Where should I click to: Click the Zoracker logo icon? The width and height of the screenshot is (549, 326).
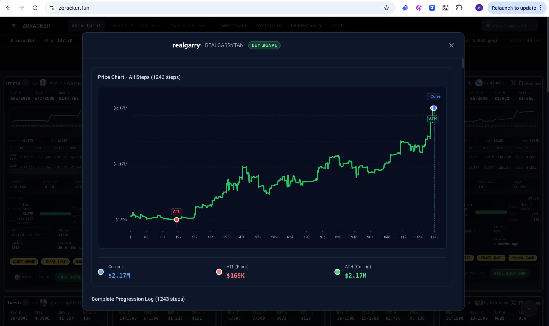tap(14, 26)
